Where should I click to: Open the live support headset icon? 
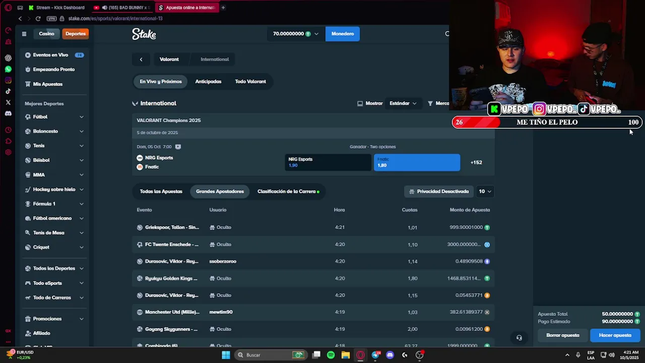[519, 338]
